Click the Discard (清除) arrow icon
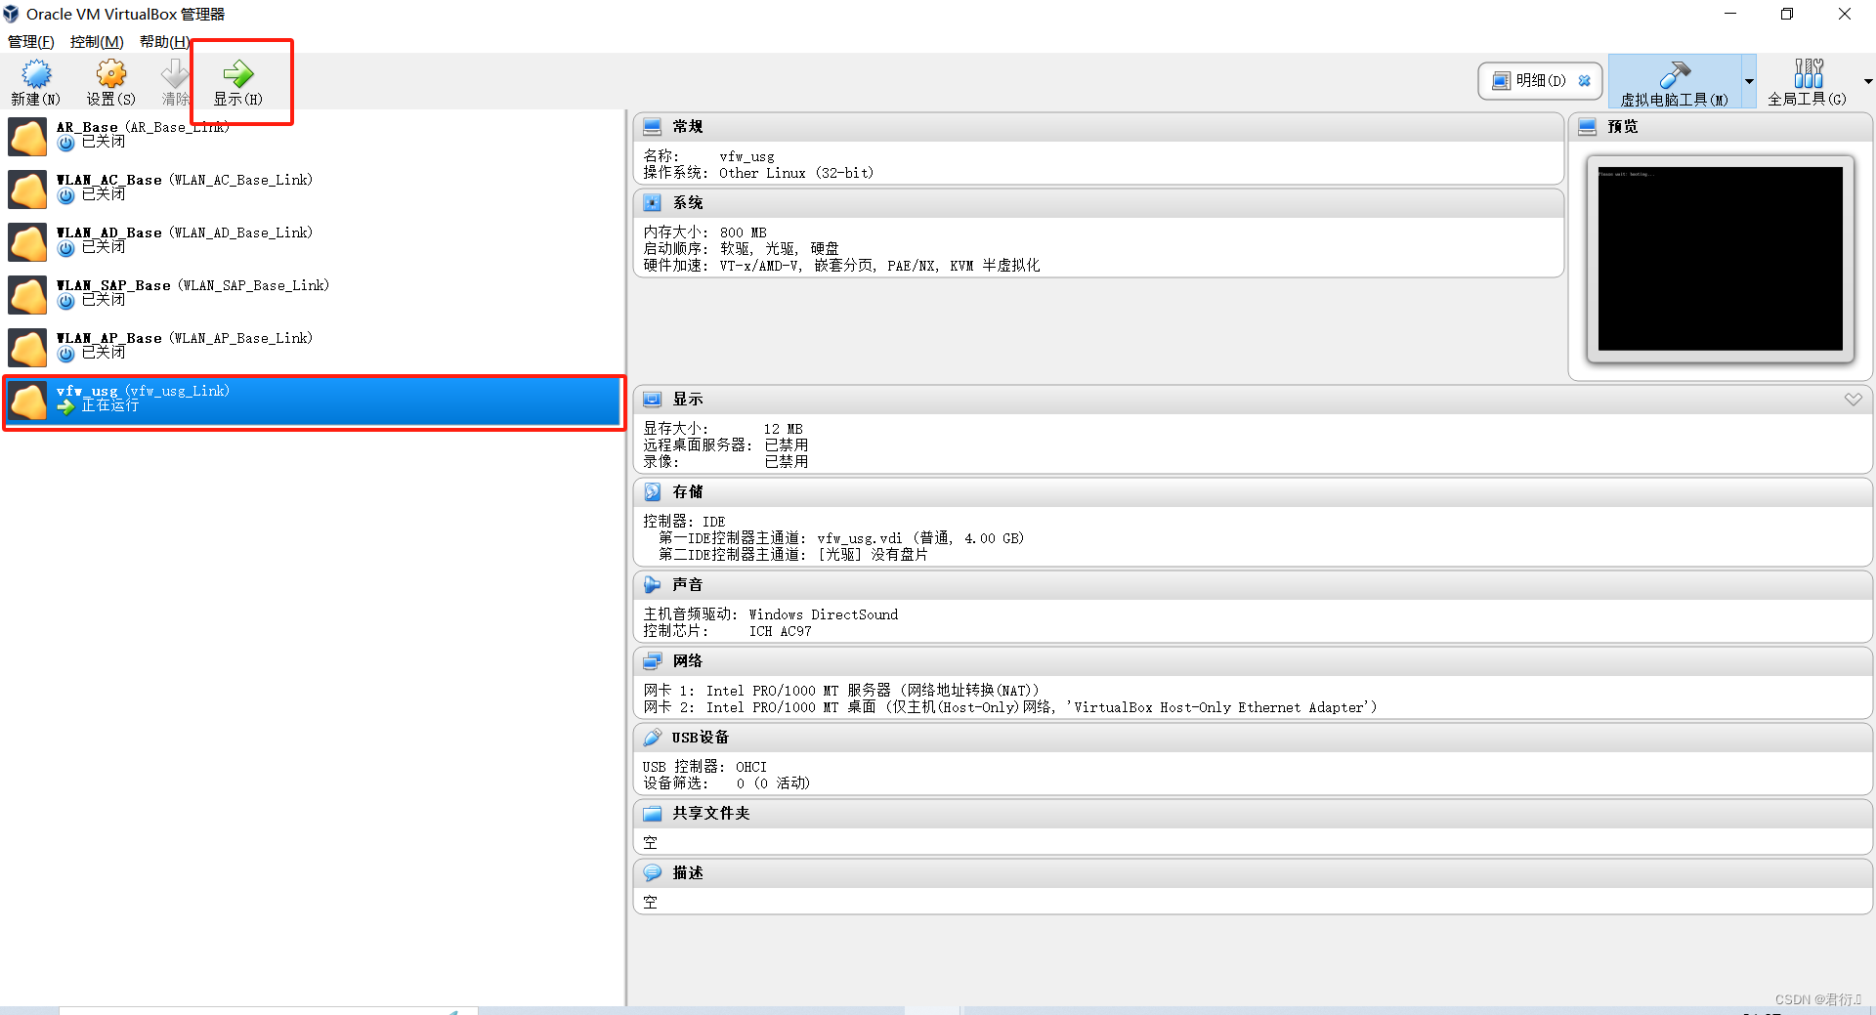This screenshot has height=1015, width=1876. point(176,74)
